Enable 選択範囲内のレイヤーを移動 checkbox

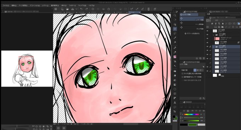pyautogui.click(x=183, y=77)
